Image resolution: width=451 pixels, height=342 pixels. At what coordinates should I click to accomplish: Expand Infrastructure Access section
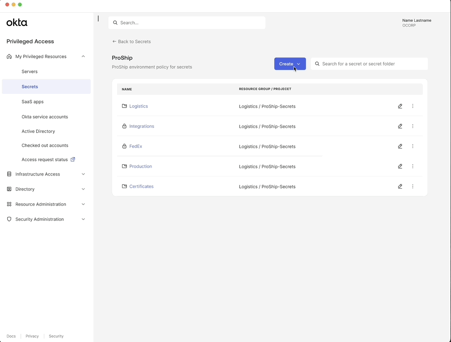(x=83, y=174)
